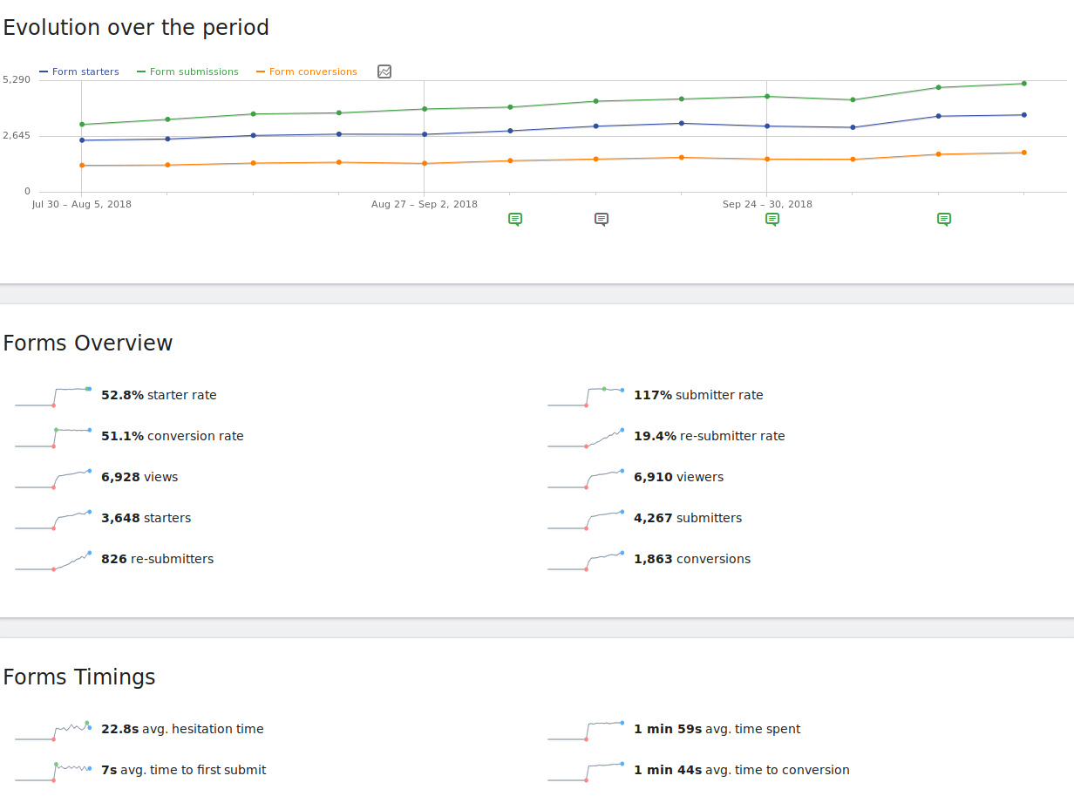Select the 117% submitter rate metric
The height and width of the screenshot is (803, 1074).
tap(697, 395)
